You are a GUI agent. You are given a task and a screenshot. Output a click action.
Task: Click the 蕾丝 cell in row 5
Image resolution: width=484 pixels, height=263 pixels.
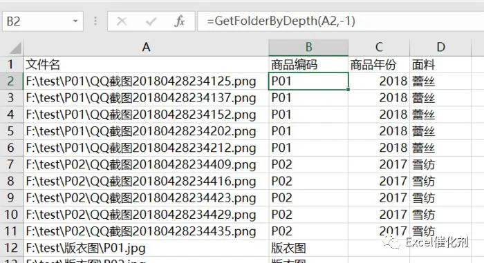point(440,131)
